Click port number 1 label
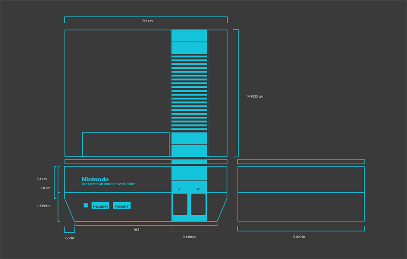The width and height of the screenshot is (407, 259). [179, 189]
